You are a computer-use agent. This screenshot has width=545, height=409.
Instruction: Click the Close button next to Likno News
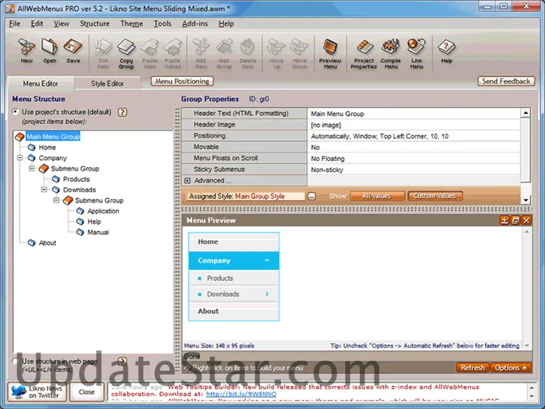pos(87,392)
